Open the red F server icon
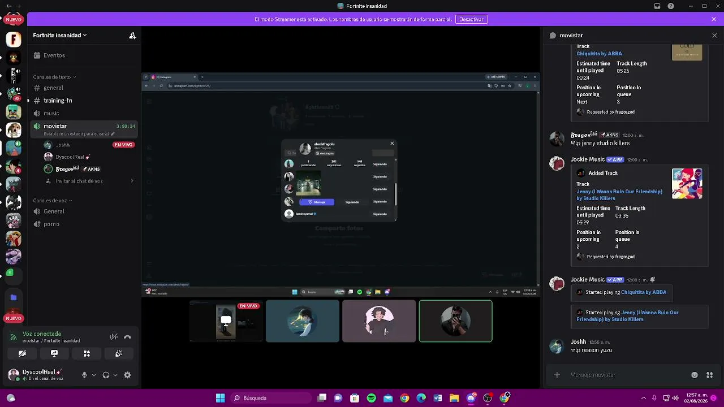The width and height of the screenshot is (724, 407). click(14, 39)
